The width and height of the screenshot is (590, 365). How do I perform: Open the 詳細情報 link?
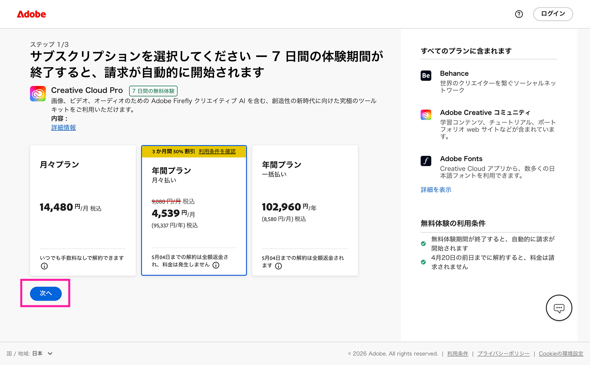[x=63, y=127]
